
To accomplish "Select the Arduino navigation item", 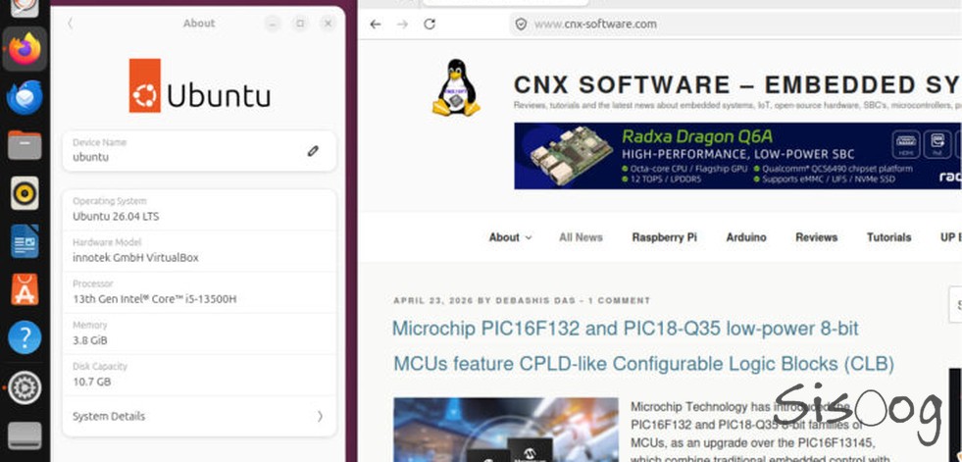I will [x=746, y=237].
